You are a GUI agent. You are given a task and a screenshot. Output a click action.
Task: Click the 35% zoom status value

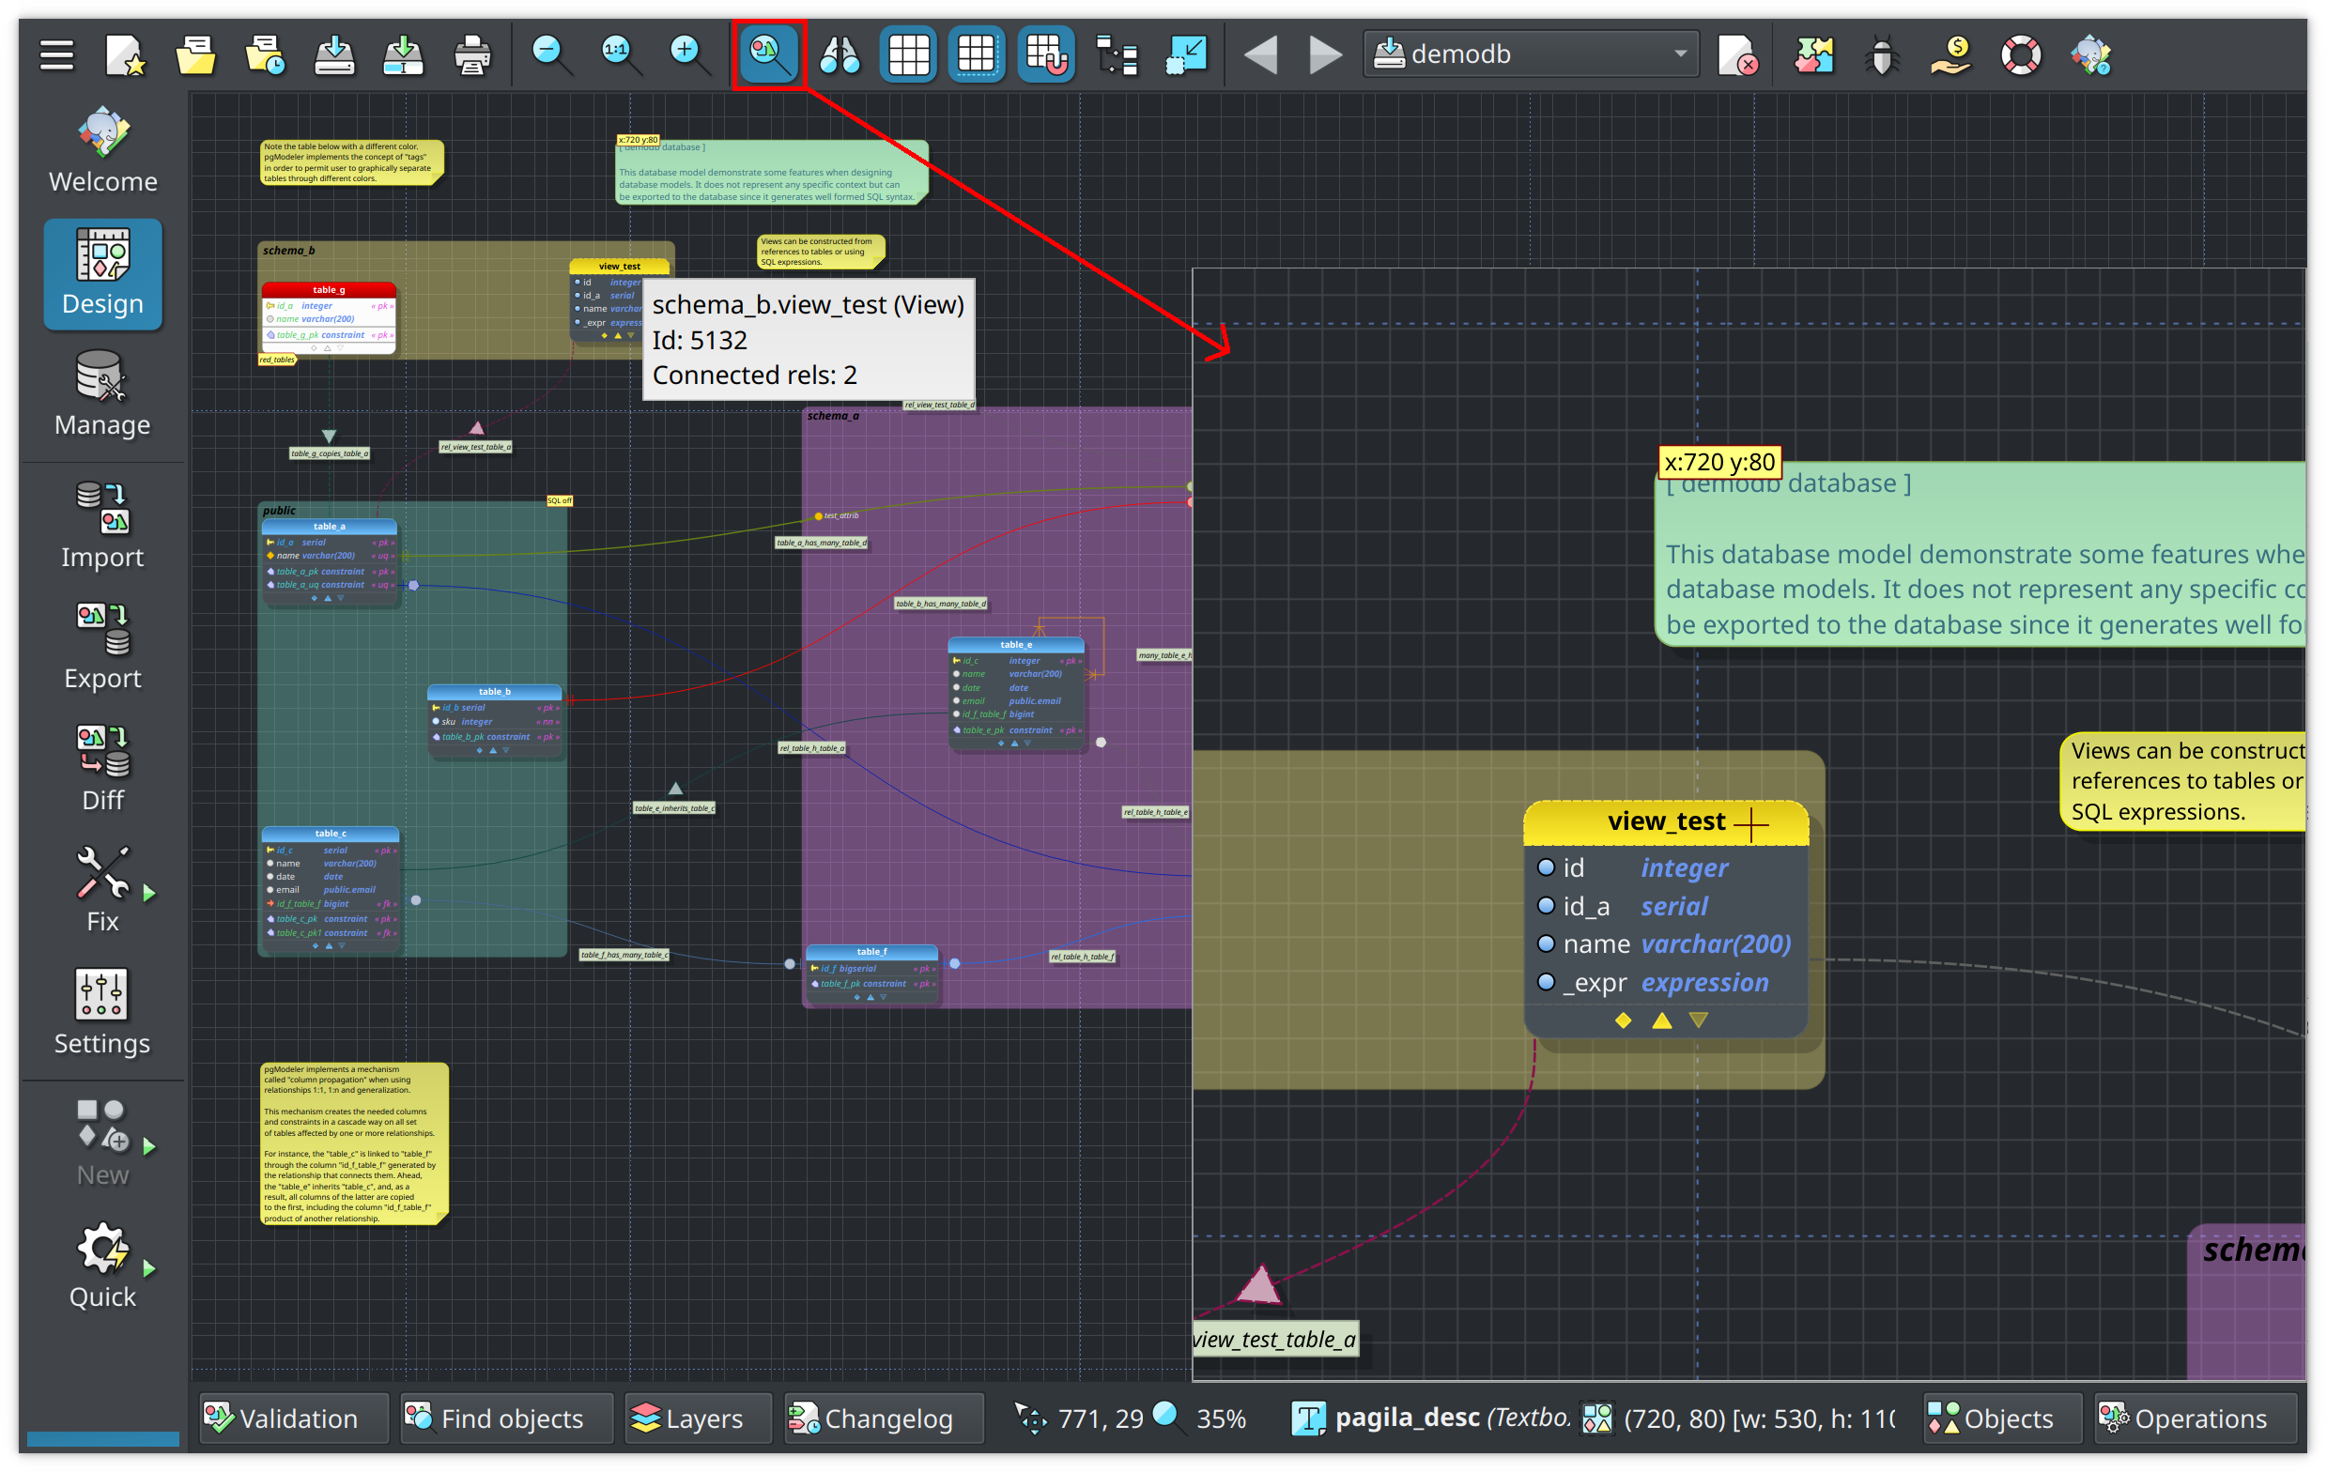click(x=1222, y=1418)
